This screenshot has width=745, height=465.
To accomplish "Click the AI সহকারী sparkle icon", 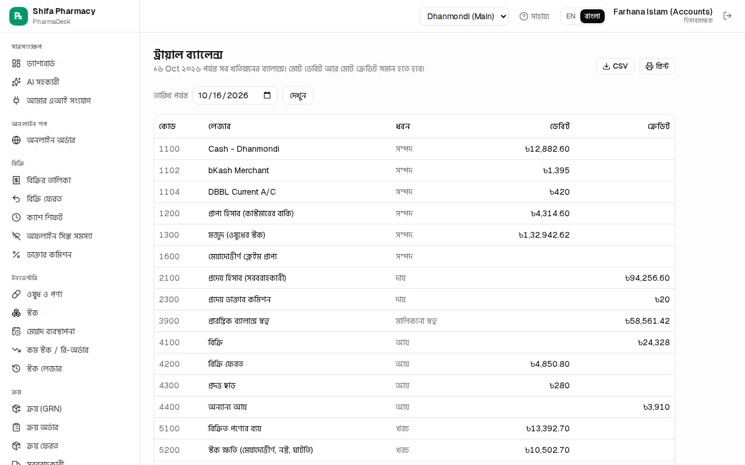I will (16, 82).
